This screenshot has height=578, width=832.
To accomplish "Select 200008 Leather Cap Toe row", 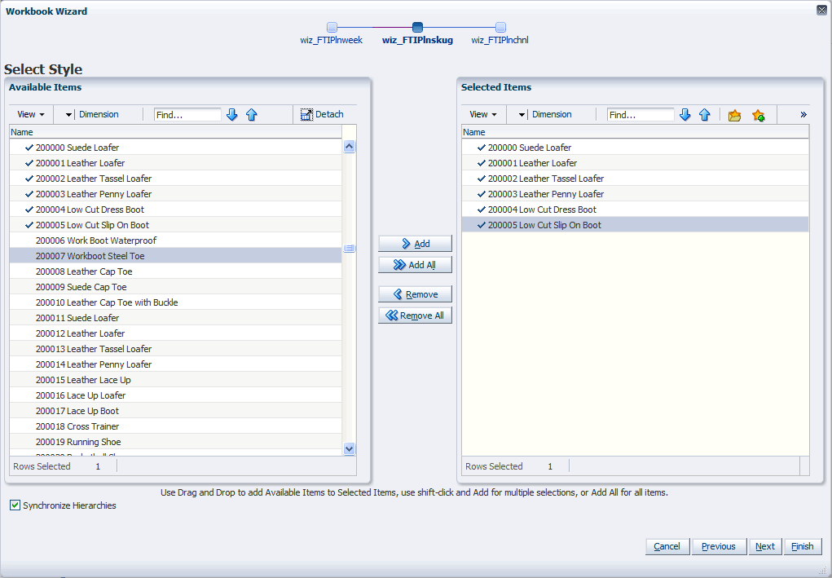I will 176,271.
